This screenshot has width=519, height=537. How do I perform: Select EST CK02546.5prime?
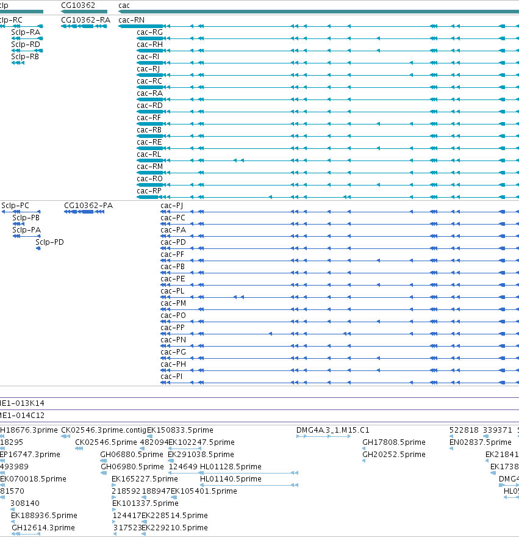click(106, 442)
